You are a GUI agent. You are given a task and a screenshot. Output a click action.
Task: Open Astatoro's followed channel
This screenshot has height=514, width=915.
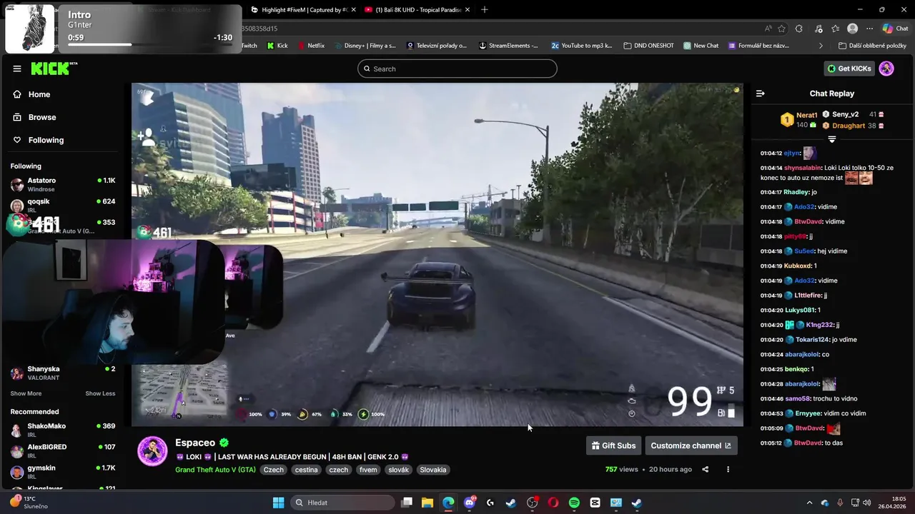pyautogui.click(x=63, y=184)
